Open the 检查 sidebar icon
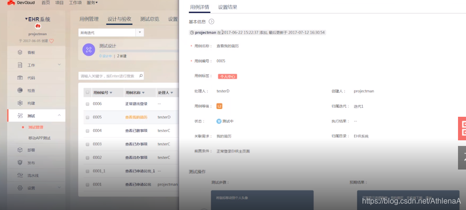 click(20, 90)
